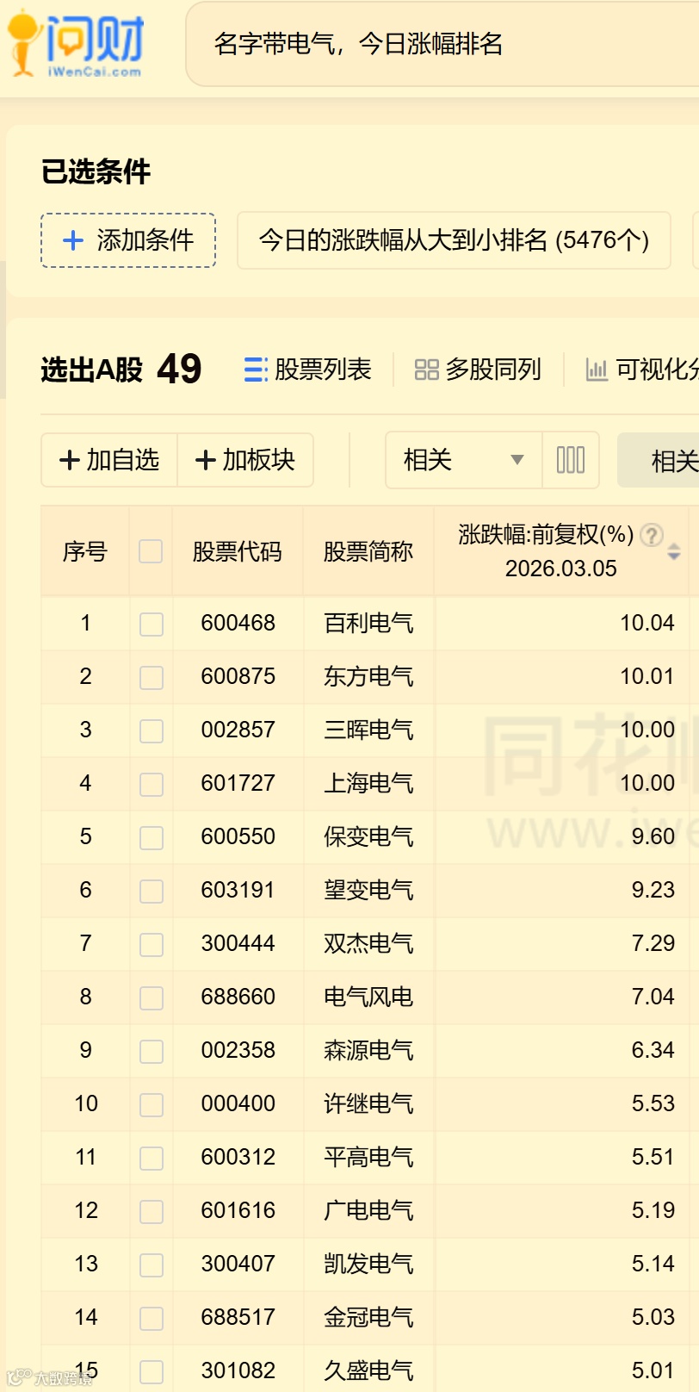Image resolution: width=699 pixels, height=1392 pixels.
Task: Check the box for 金冠电气 row
Action: click(152, 1318)
